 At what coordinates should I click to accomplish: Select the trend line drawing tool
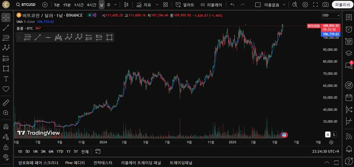[6, 27]
